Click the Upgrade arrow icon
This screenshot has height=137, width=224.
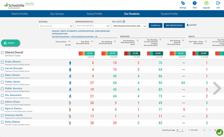pos(206,3)
